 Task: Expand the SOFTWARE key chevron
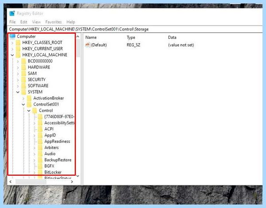tap(18, 86)
